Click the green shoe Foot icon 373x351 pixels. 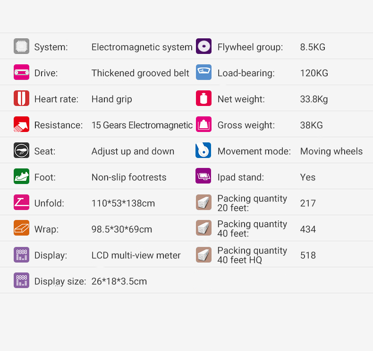[21, 176]
